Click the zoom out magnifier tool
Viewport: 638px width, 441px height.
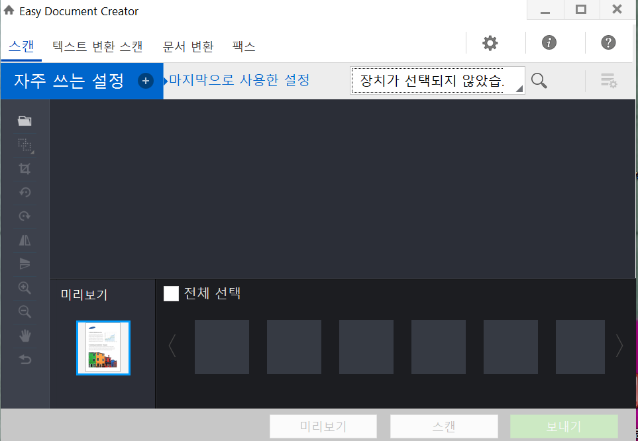[x=25, y=312]
